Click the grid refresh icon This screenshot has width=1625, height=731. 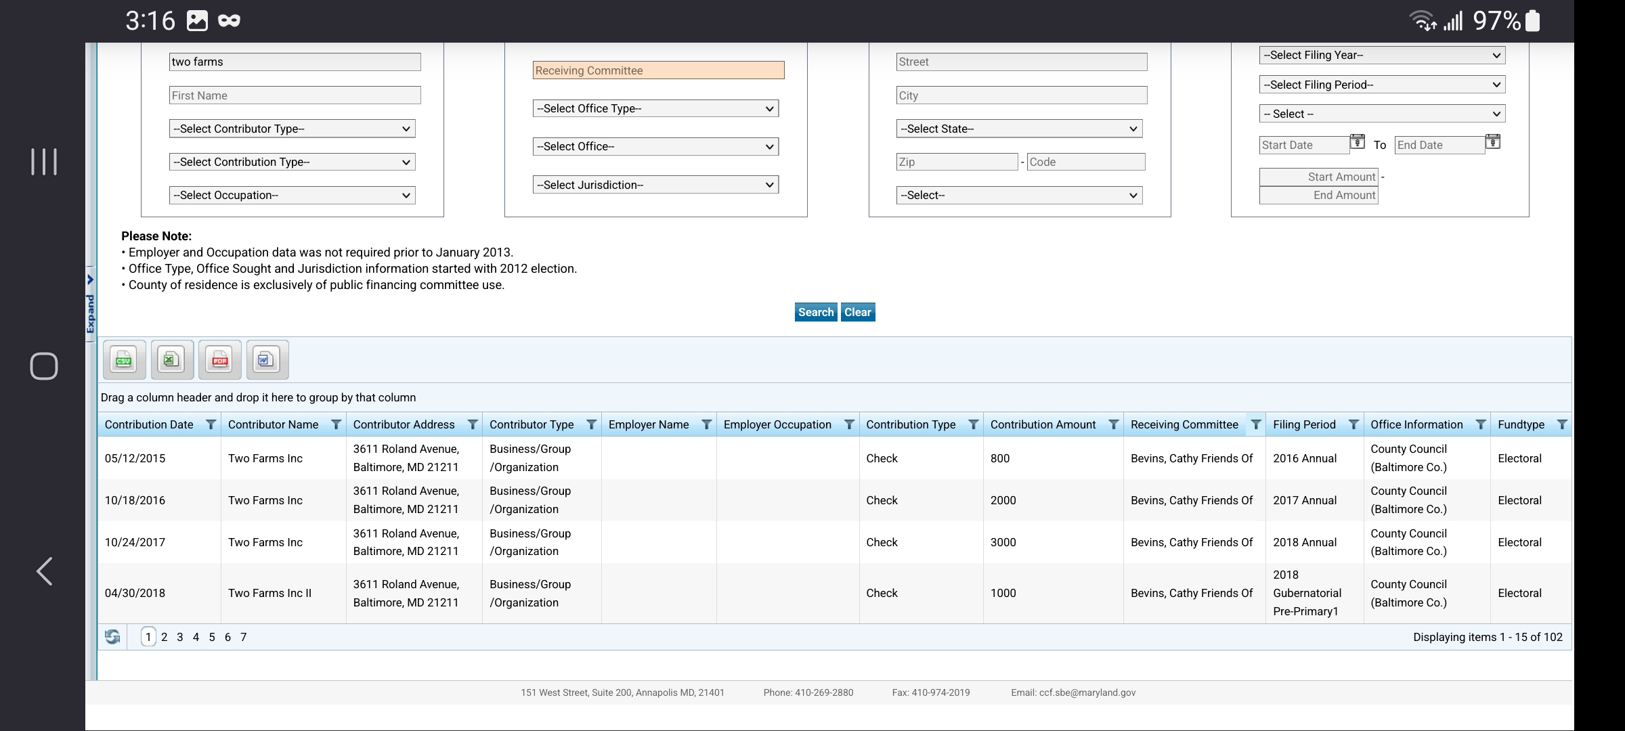(x=112, y=637)
